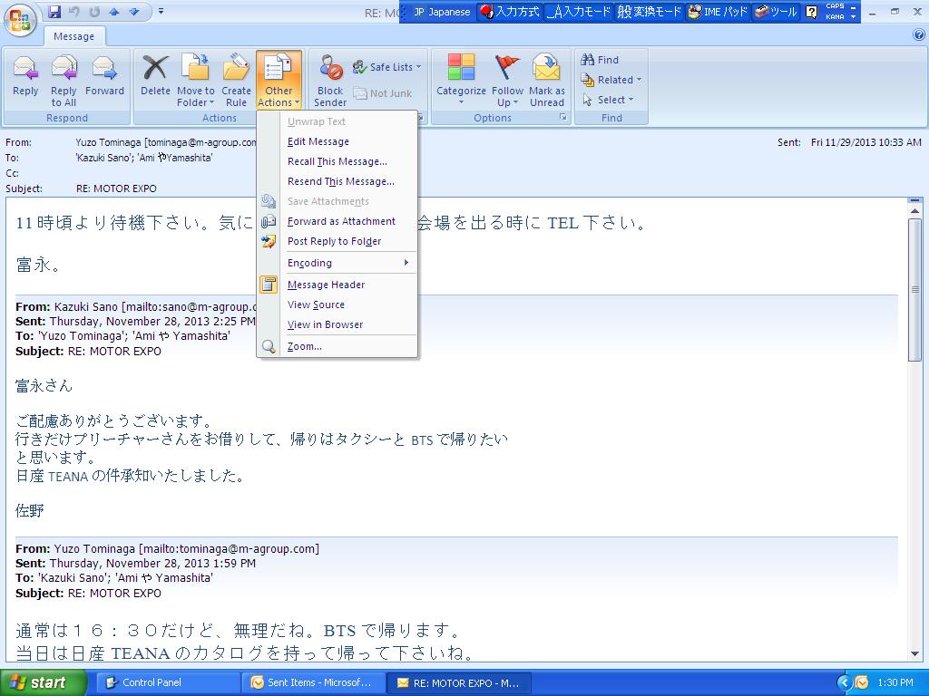Click the Post Reply to Folder icon

269,241
